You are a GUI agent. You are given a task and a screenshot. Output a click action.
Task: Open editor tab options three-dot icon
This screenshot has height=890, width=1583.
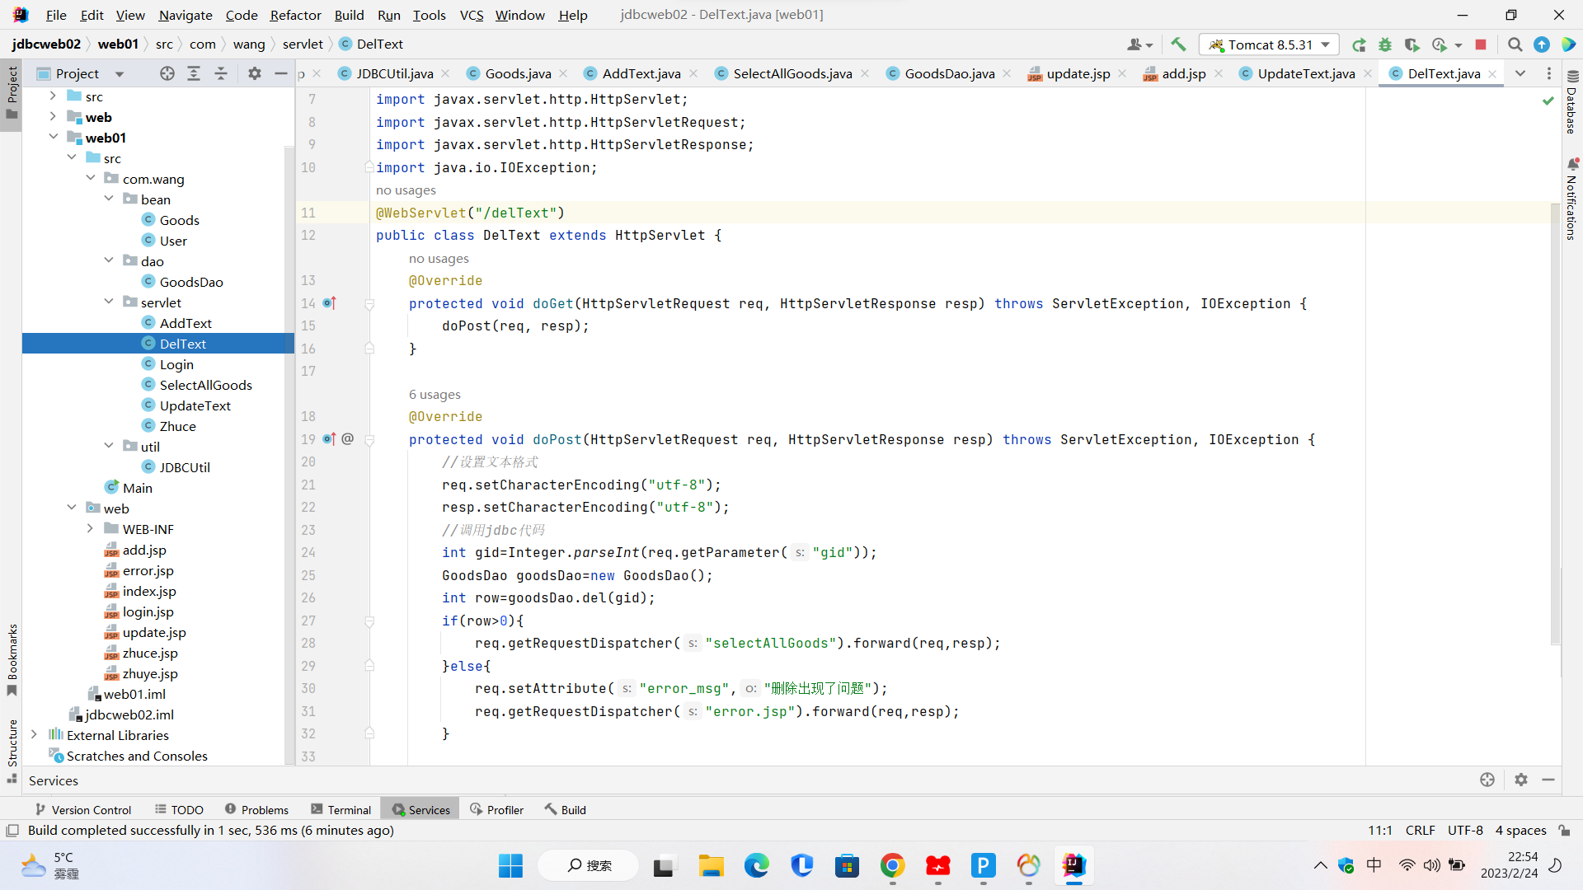click(1549, 73)
